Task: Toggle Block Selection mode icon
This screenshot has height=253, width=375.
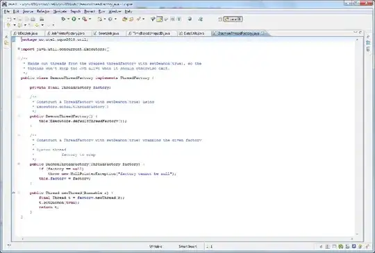Action: [x=173, y=19]
